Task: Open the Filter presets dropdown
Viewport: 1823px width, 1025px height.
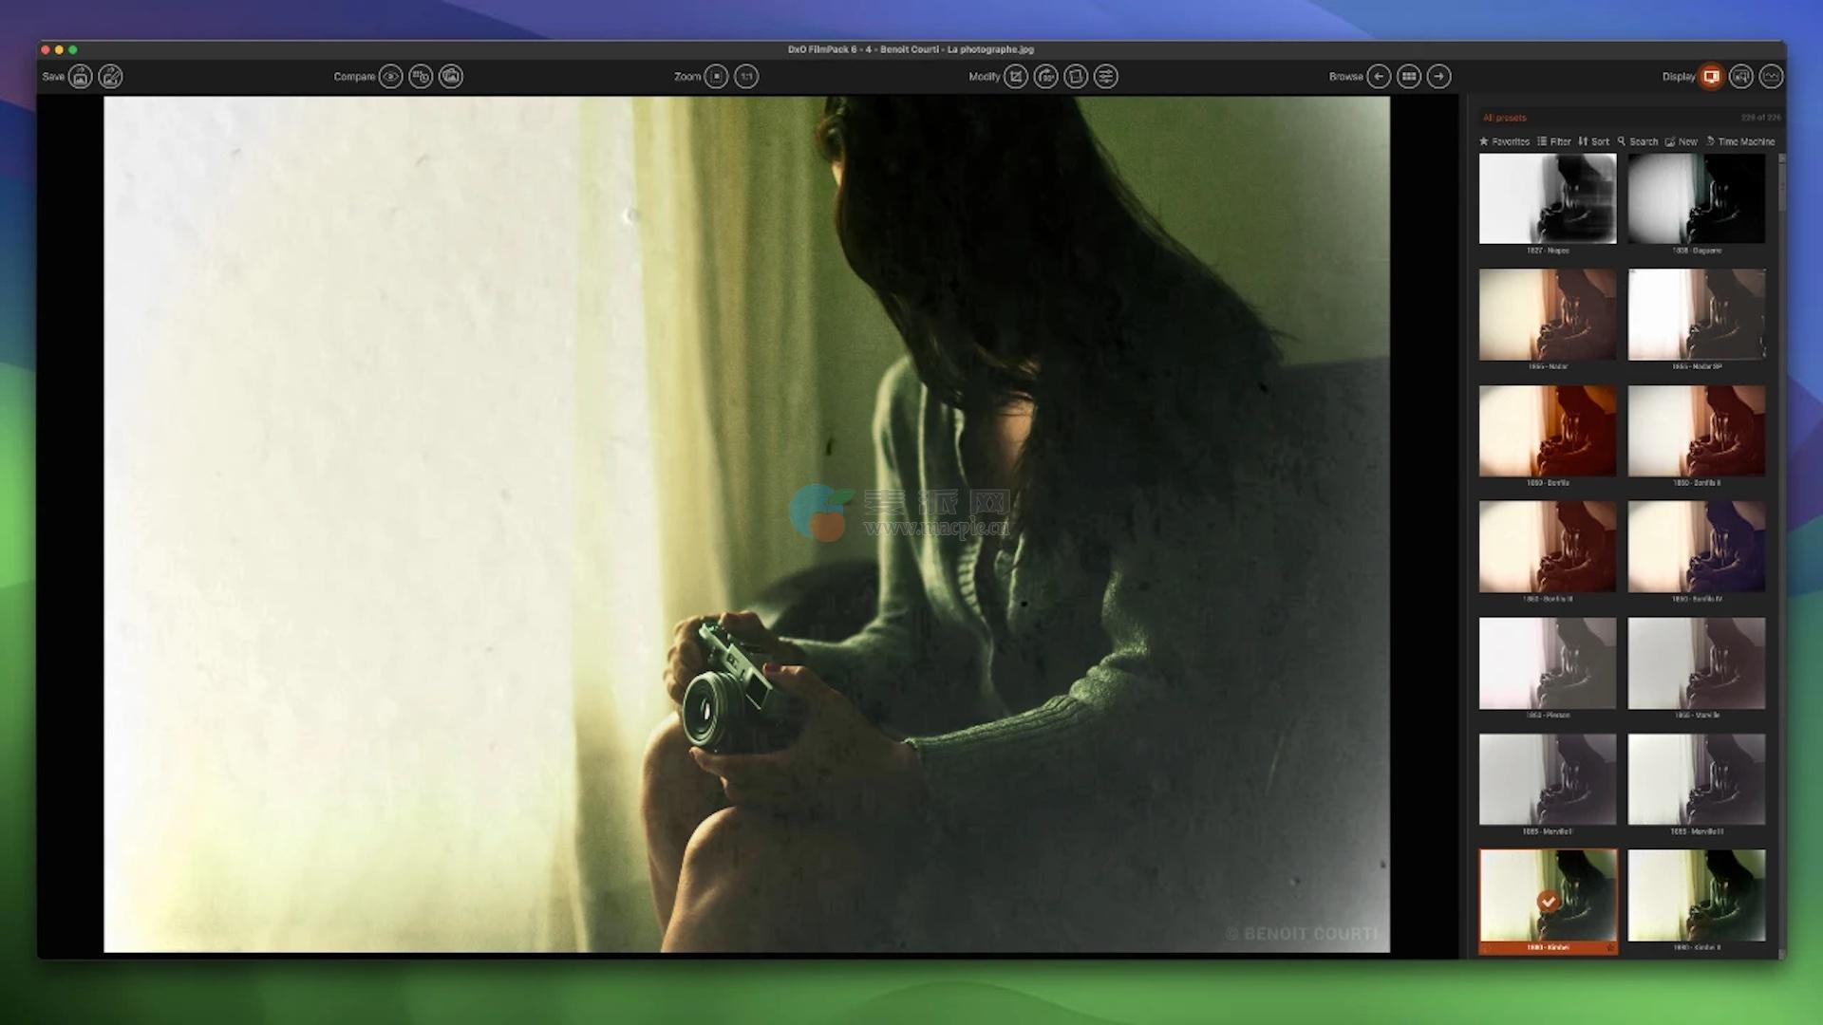Action: point(1554,141)
